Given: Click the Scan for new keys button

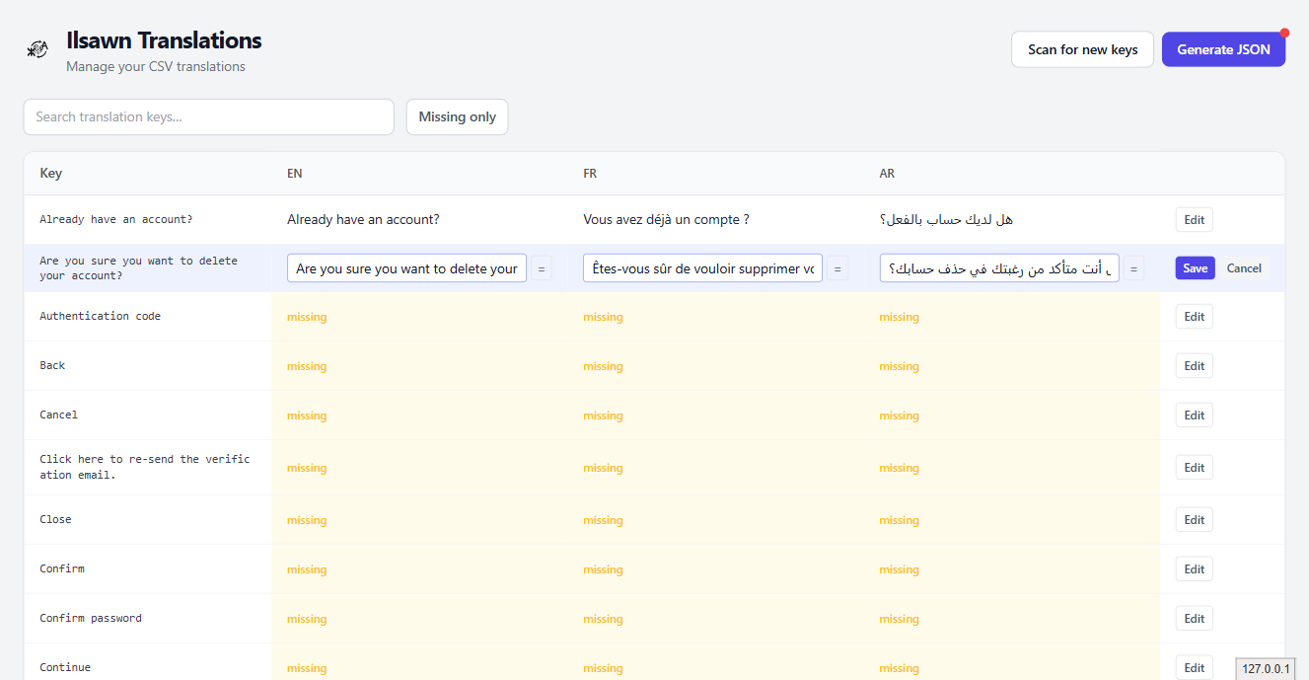Looking at the screenshot, I should pos(1082,48).
